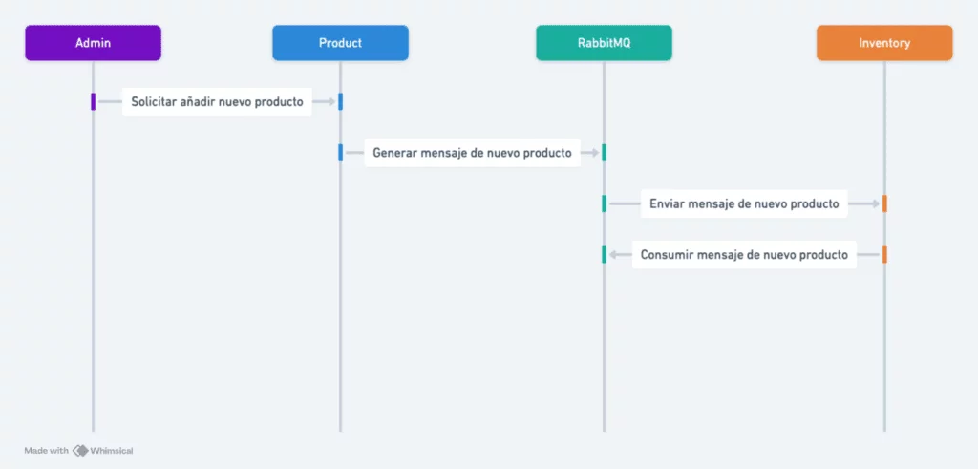This screenshot has width=978, height=469.
Task: Click the purple activation marker on Admin lifeline
Action: click(93, 101)
